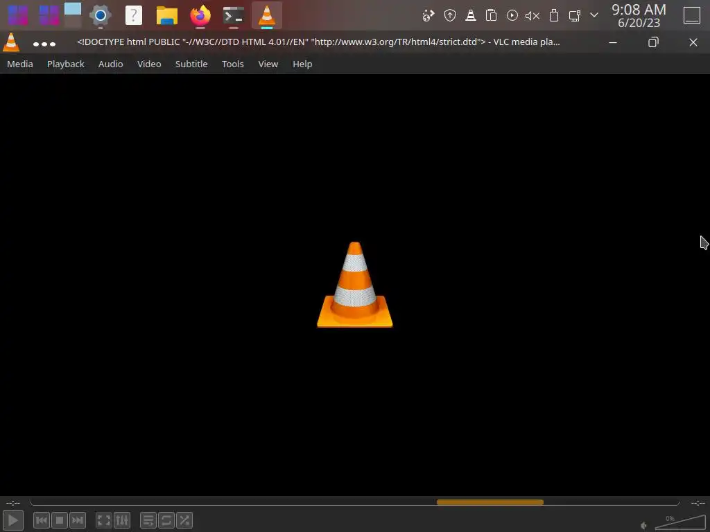Open the clipboard tray icon
This screenshot has width=710, height=532.
(x=492, y=16)
